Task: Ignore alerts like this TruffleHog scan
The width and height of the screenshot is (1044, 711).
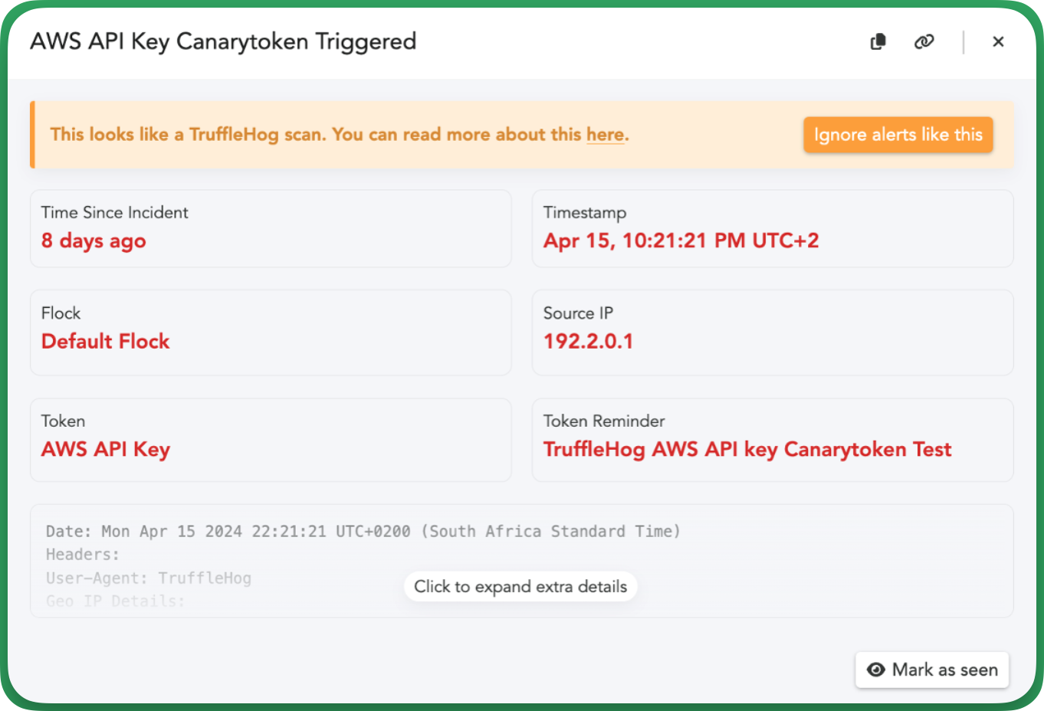Action: pyautogui.click(x=898, y=135)
